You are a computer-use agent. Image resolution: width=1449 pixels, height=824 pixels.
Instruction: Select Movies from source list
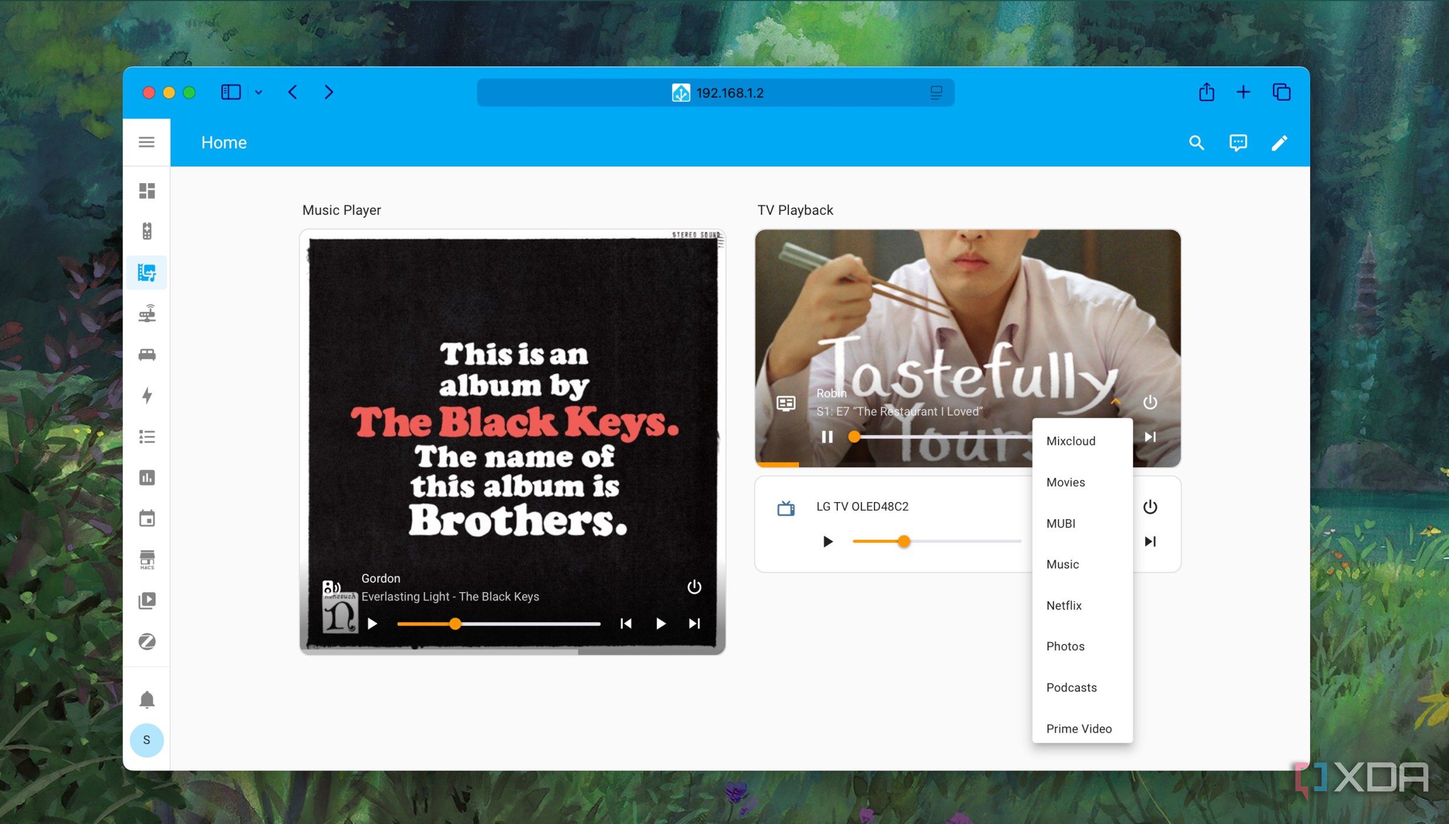pos(1082,483)
